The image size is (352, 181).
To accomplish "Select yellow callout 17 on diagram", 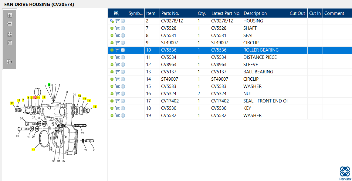I will (x=33, y=149).
